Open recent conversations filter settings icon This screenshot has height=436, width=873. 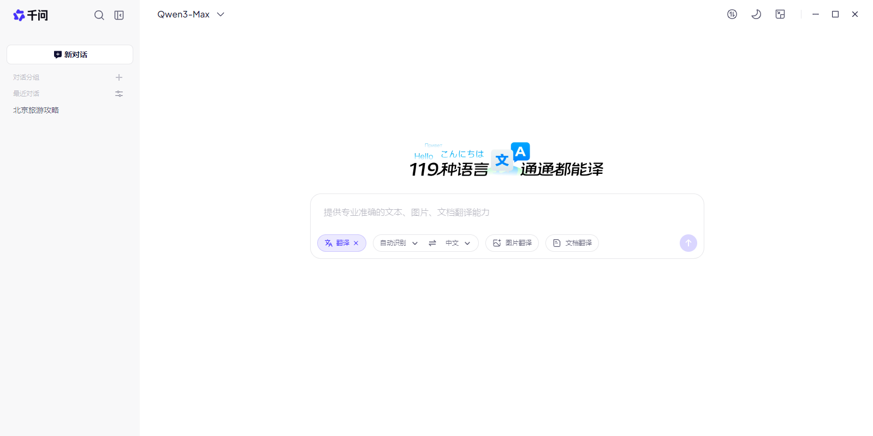[119, 94]
